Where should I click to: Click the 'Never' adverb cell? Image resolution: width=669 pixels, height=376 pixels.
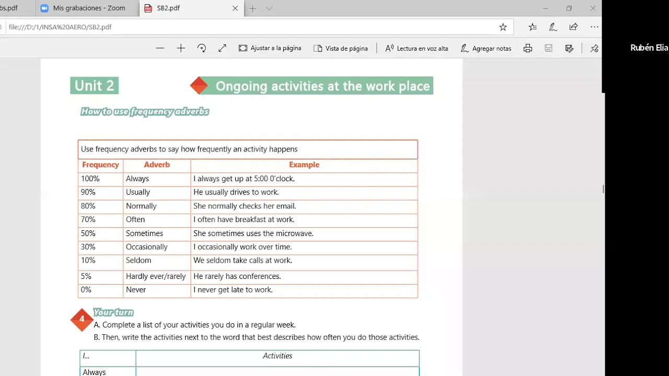(157, 290)
